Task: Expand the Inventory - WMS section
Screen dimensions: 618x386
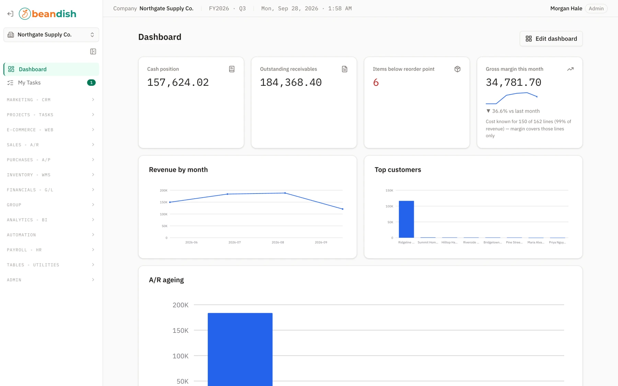Action: pyautogui.click(x=51, y=175)
